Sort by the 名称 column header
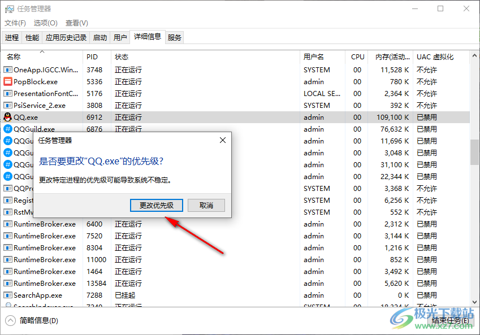 point(42,57)
